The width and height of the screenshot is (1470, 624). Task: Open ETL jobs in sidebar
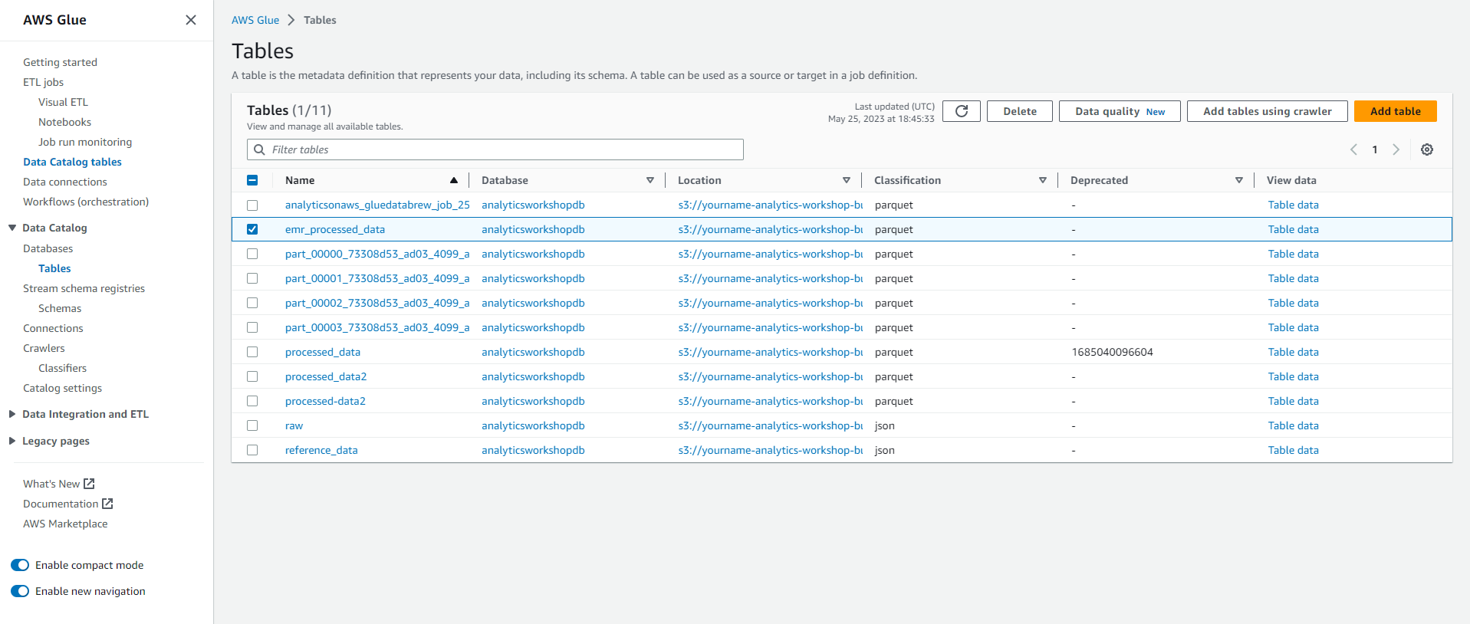43,82
